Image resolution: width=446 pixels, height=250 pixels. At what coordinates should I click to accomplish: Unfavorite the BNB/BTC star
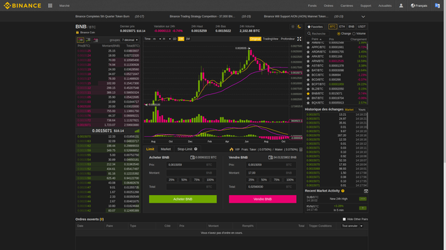(x=308, y=94)
